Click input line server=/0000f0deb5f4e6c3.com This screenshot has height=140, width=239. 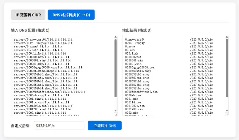coord(50,92)
